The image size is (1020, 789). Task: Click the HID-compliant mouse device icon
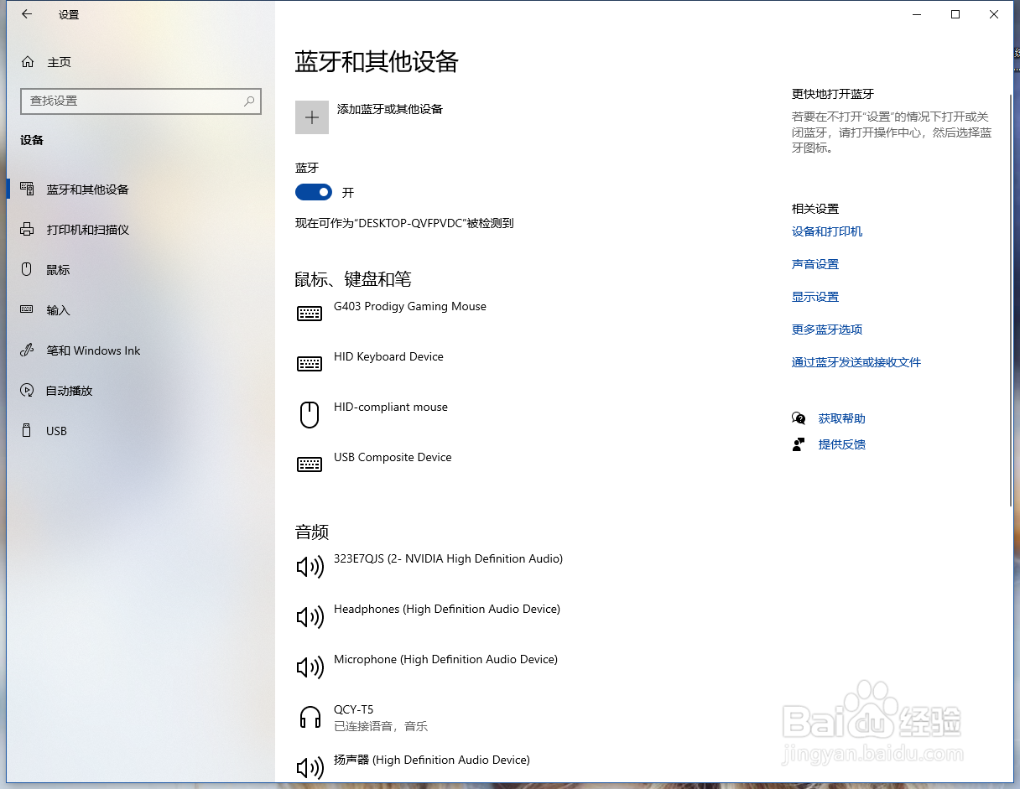tap(310, 414)
